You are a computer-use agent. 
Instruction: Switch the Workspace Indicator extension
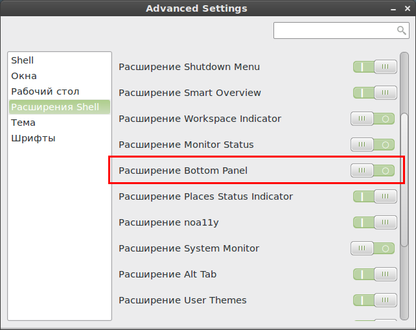[x=373, y=119]
